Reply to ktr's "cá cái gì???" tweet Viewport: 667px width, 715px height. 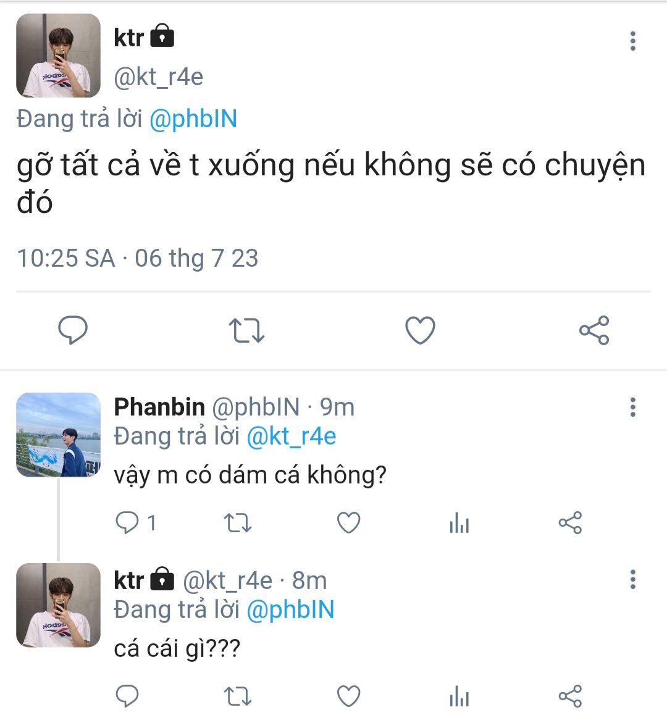click(128, 696)
